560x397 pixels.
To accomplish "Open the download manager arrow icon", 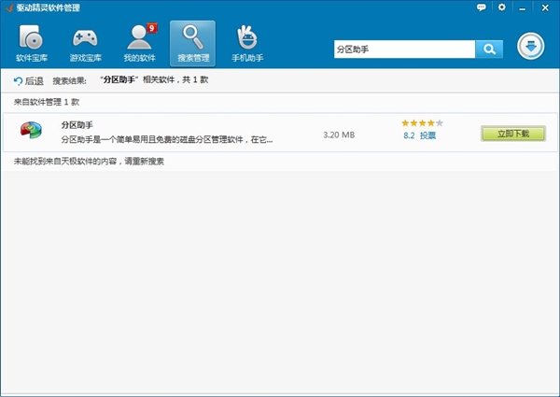I will (x=531, y=47).
